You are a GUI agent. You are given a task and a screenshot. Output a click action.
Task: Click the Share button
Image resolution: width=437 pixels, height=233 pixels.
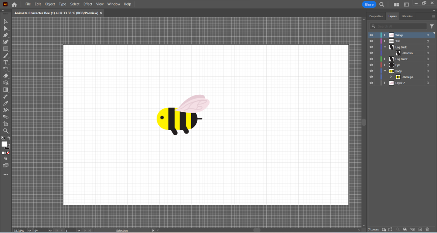369,4
